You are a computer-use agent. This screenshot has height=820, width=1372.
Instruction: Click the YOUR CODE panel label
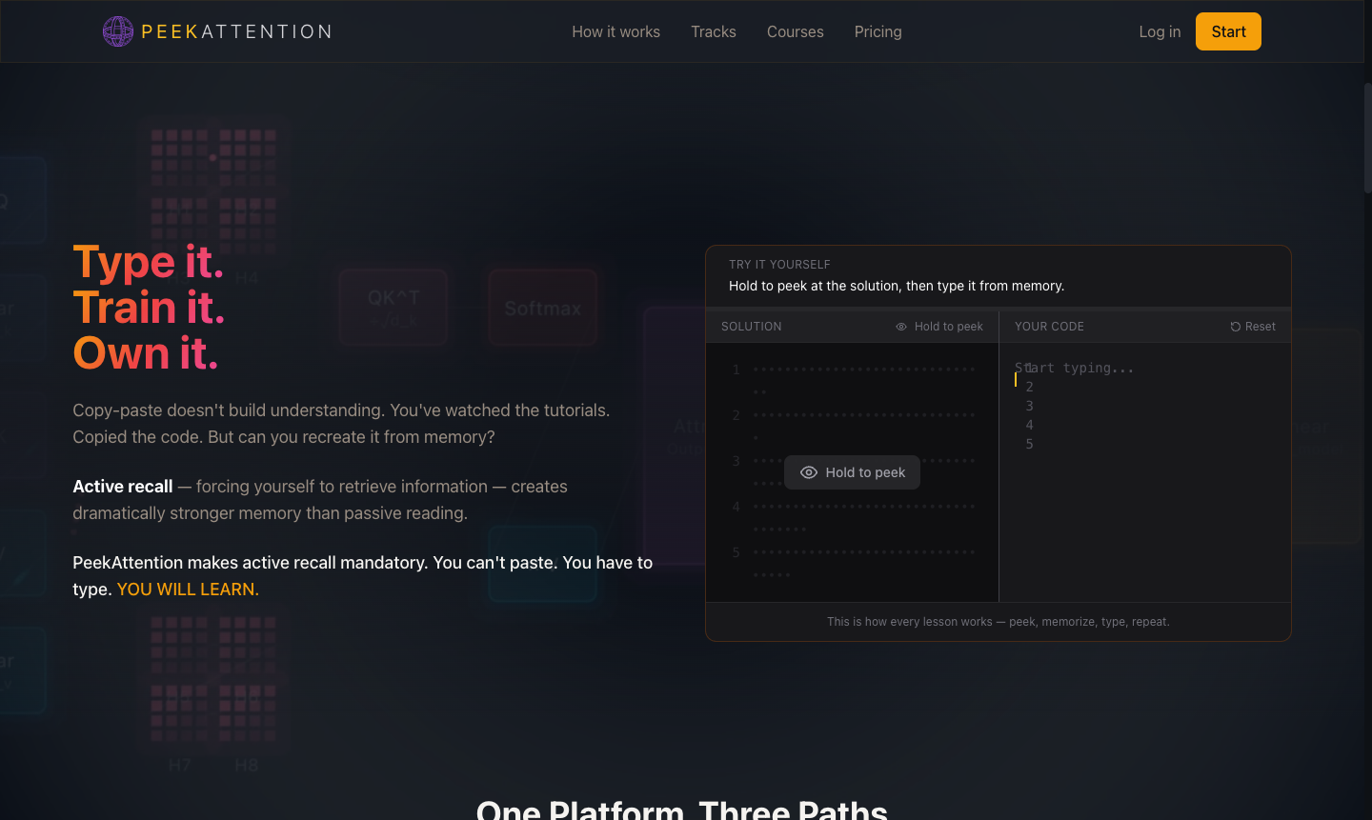[1049, 327]
